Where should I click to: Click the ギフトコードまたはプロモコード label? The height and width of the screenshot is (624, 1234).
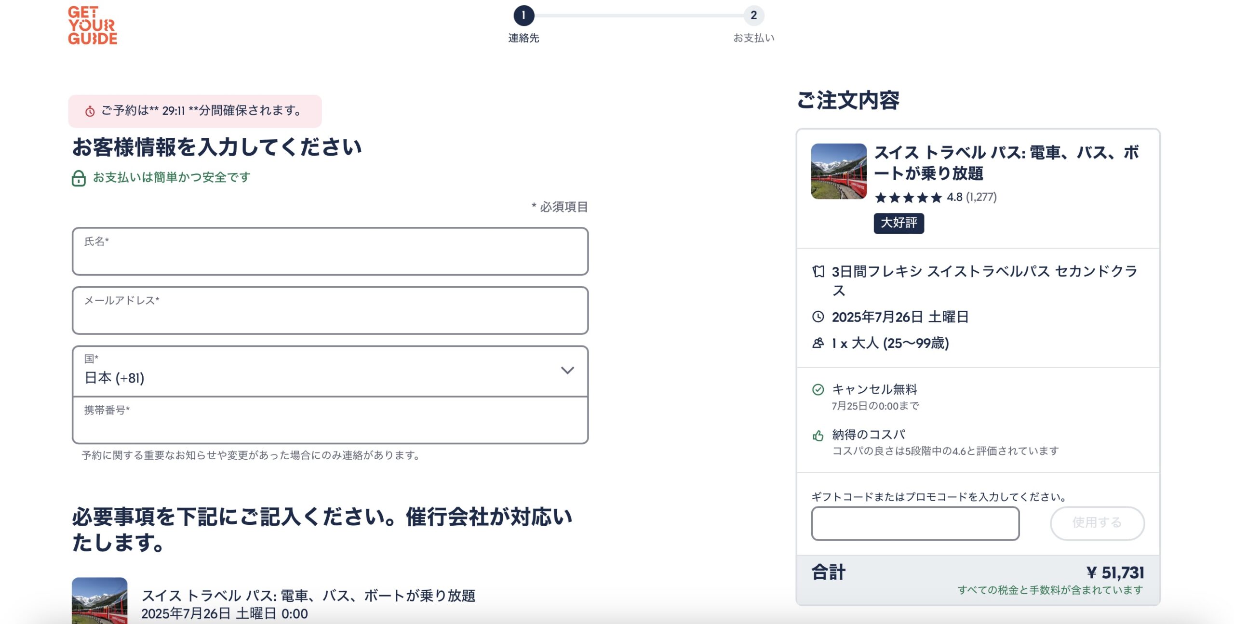click(939, 497)
